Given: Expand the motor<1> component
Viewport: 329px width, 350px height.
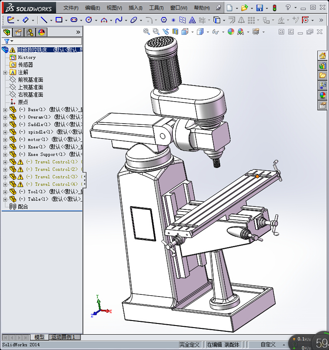Looking at the screenshot, I should point(5,140).
